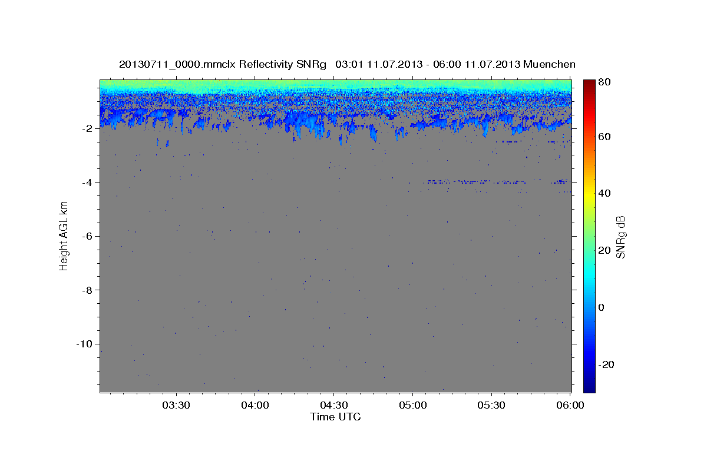
Task: Click the colorbar value 40
Action: point(606,194)
